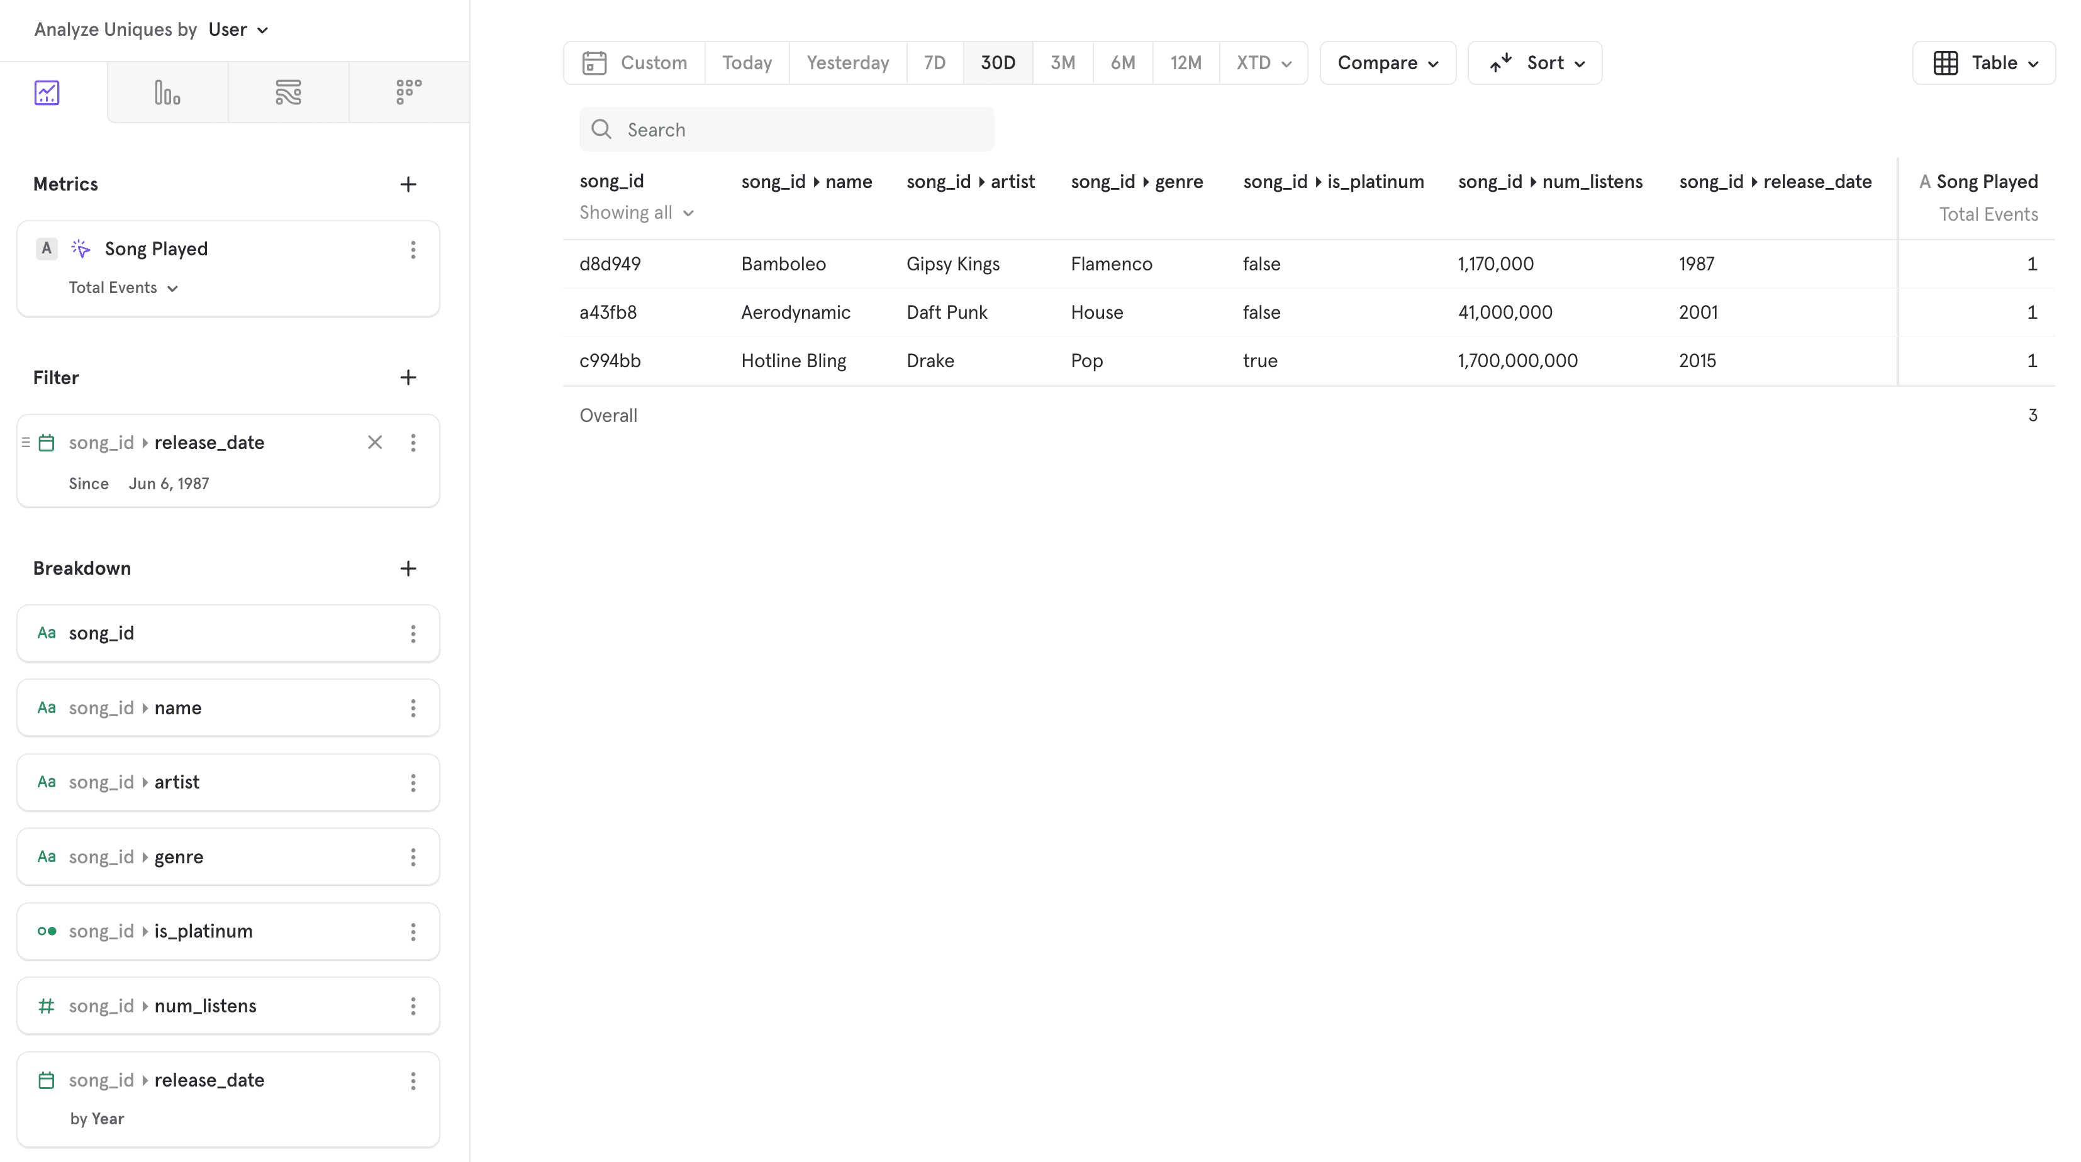The width and height of the screenshot is (2081, 1162).
Task: Switch to Funnels report icon
Action: click(x=167, y=93)
